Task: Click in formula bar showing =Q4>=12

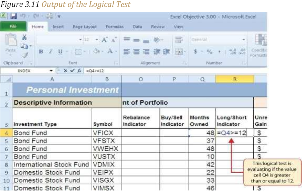Action: (175, 71)
